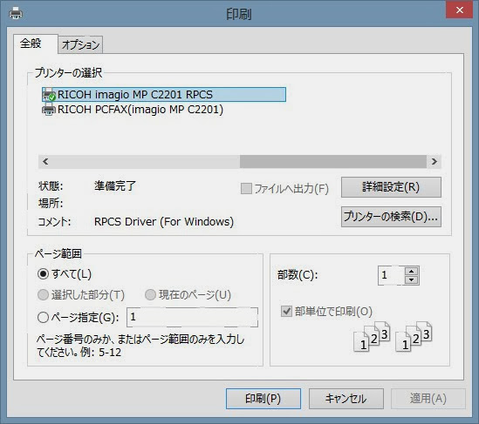Select the すべて(L) radio button
This screenshot has height=424, width=479.
43,273
